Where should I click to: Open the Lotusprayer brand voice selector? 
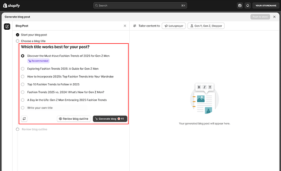coord(174,26)
